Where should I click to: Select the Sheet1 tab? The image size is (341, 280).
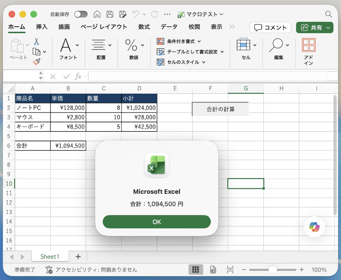50,257
